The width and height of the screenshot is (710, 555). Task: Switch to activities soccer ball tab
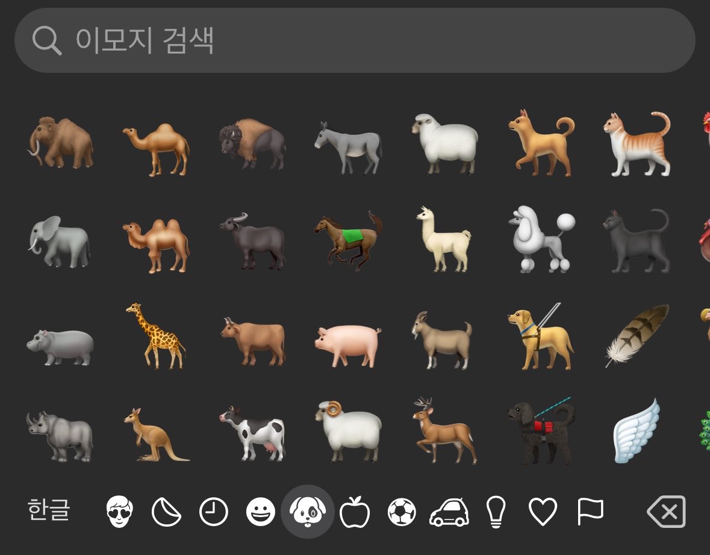pyautogui.click(x=402, y=512)
